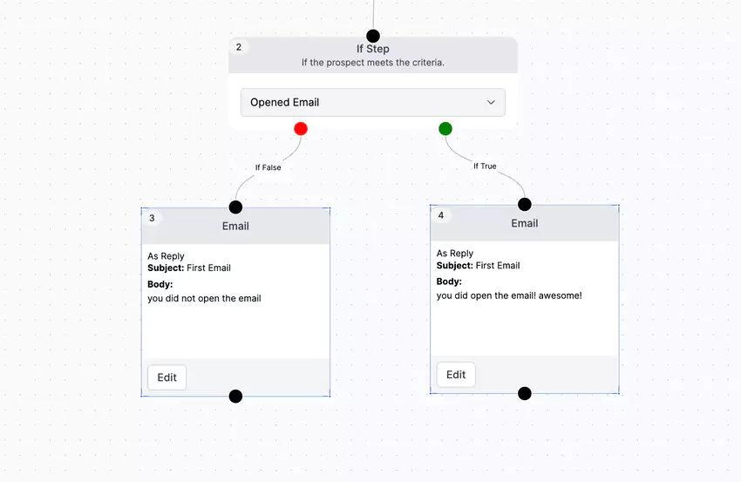Click 'As Reply' in Email step 4
Image resolution: width=741 pixels, height=482 pixels.
[x=454, y=254]
